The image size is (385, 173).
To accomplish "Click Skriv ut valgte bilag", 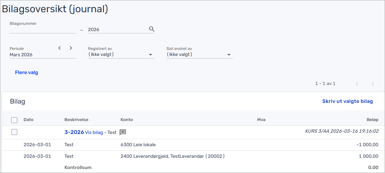I will coord(347,101).
